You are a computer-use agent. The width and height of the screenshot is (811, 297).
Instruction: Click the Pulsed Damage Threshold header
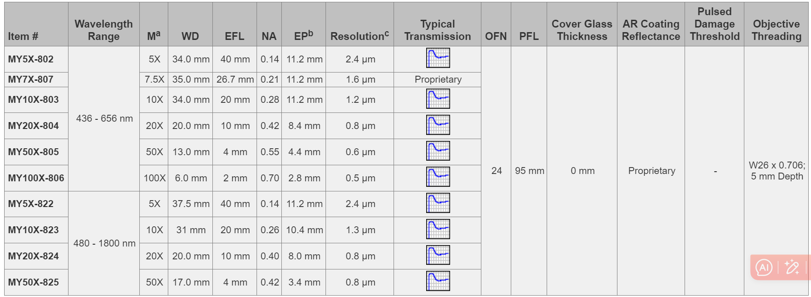(714, 24)
